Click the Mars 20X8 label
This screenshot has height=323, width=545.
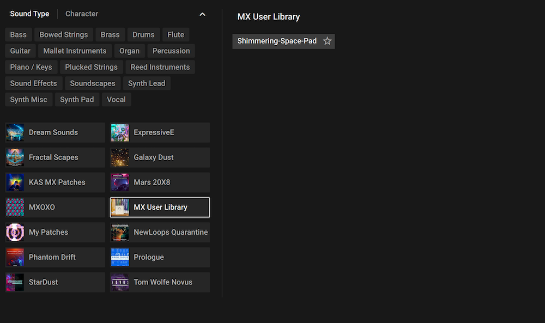coord(152,182)
